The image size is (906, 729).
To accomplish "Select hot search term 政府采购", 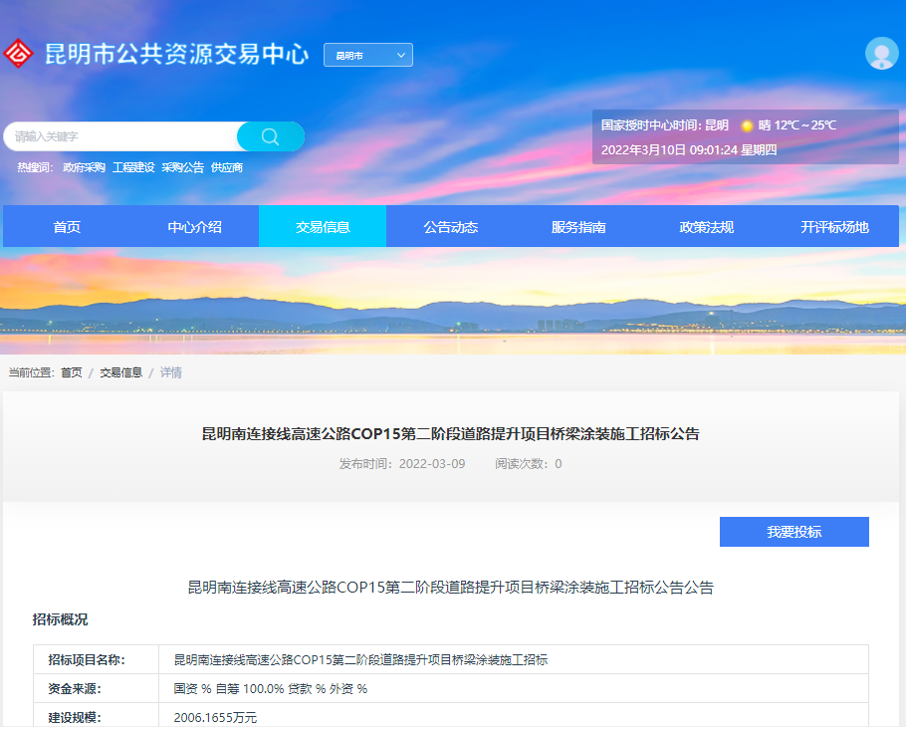I will (84, 168).
